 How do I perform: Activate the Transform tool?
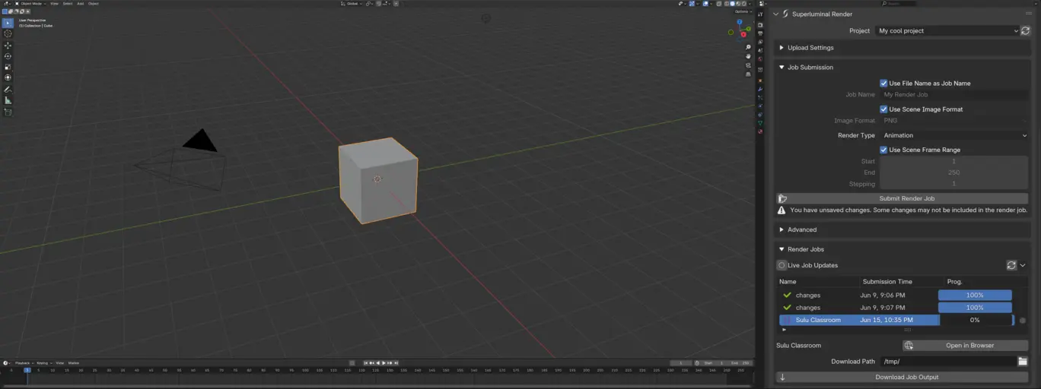point(8,77)
